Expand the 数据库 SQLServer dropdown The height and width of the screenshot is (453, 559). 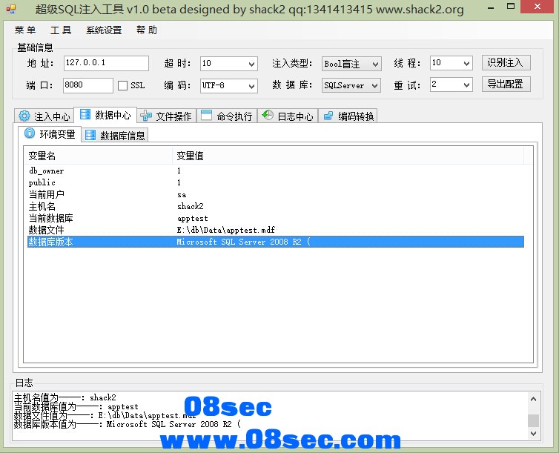[374, 86]
